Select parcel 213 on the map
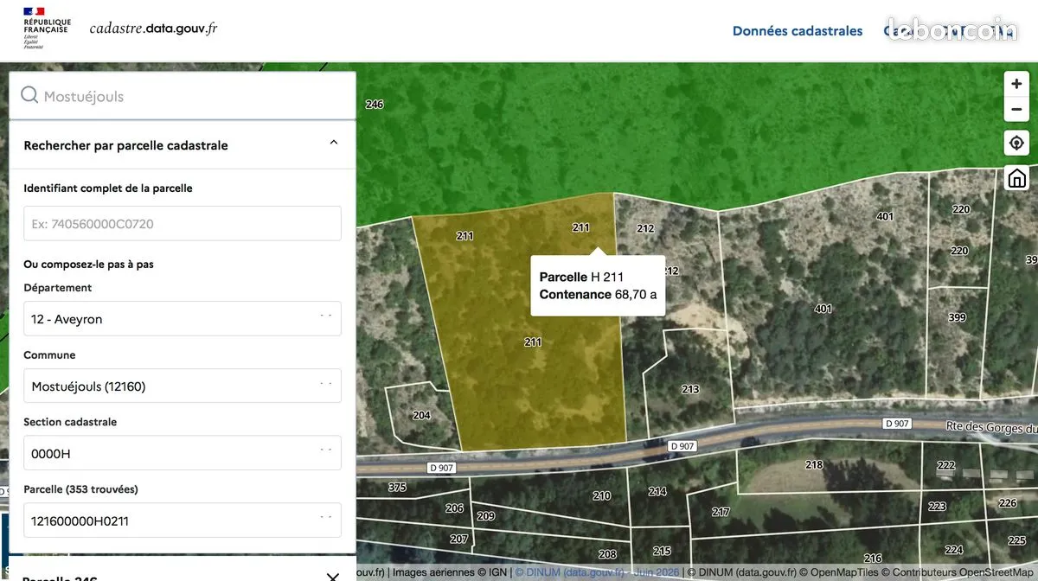The image size is (1038, 581). click(x=690, y=389)
